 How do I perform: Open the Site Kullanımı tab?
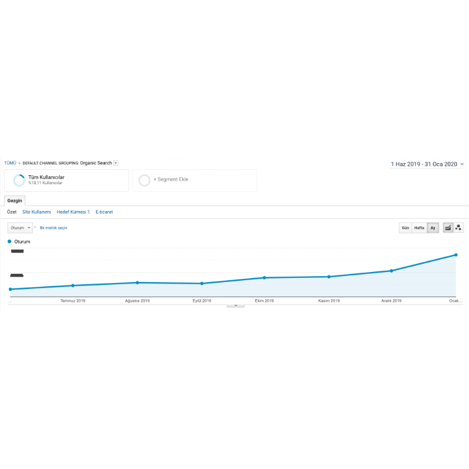[x=36, y=212]
